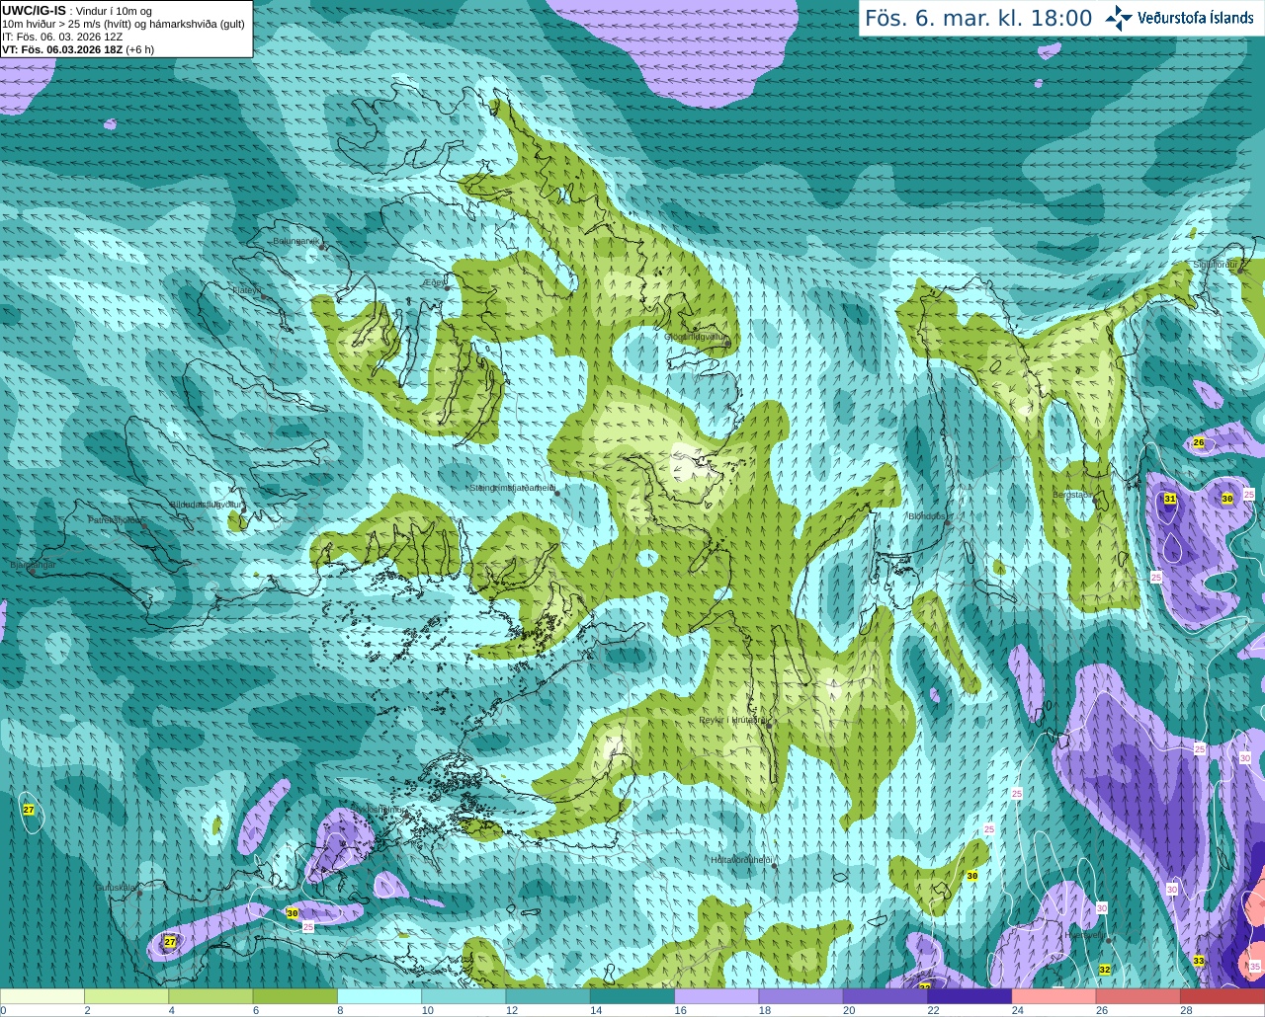The height and width of the screenshot is (1017, 1265).
Task: Pick the 26–28 m/s salmon legend swatch
Action: tap(1138, 996)
